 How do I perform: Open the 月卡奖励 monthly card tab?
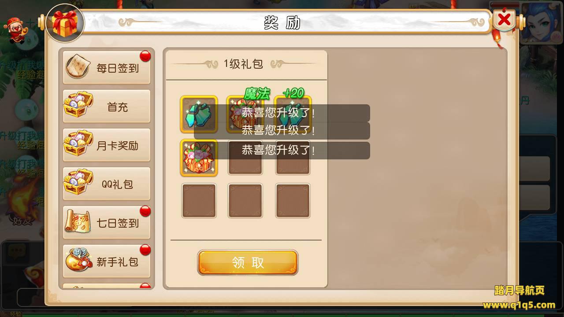pyautogui.click(x=107, y=145)
